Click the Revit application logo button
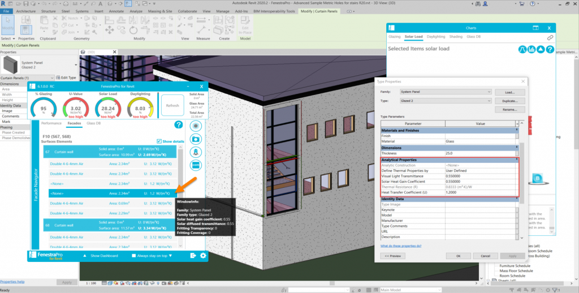This screenshot has height=293, width=579. (x=3, y=4)
